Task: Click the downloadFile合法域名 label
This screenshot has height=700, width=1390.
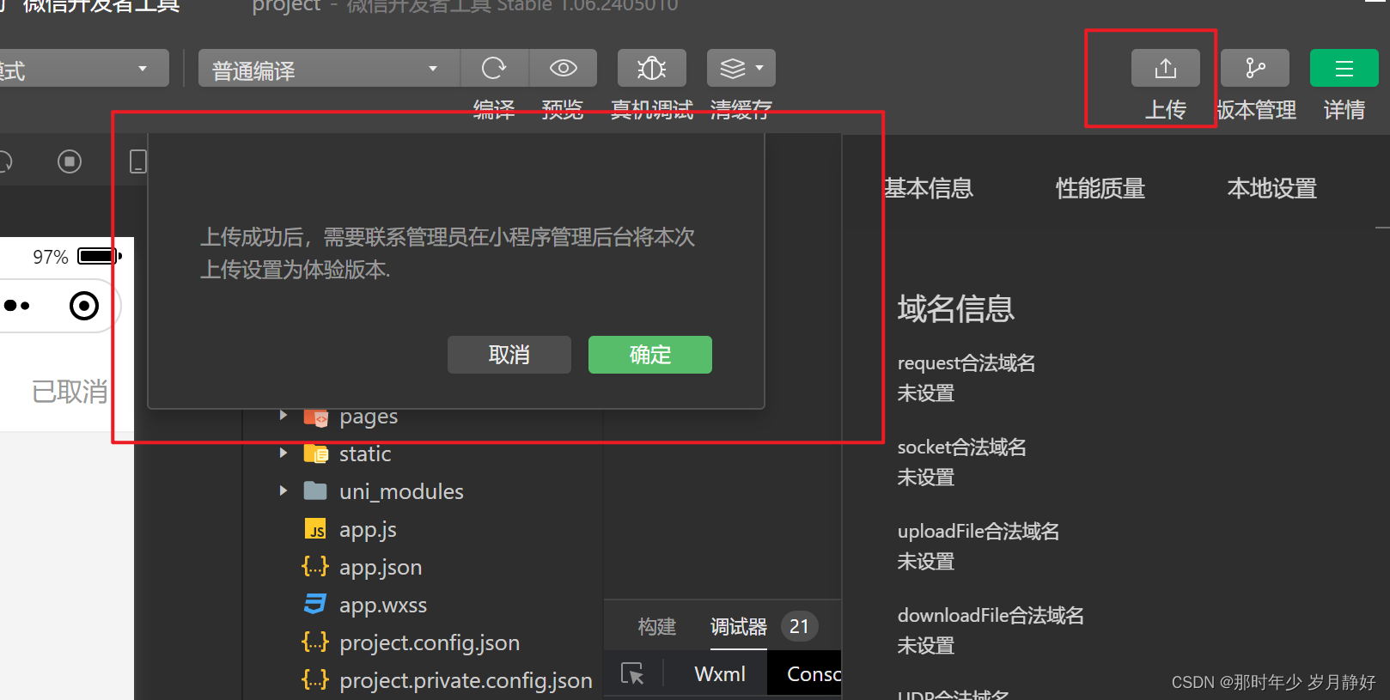Action: pos(991,616)
